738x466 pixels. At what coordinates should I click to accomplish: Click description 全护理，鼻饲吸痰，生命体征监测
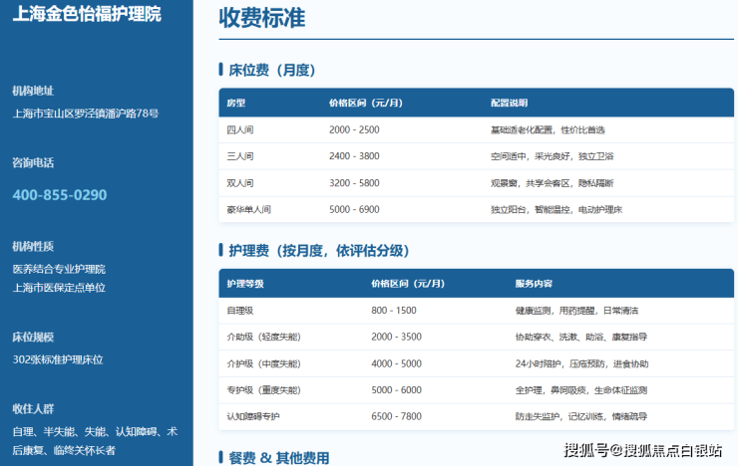(x=581, y=390)
